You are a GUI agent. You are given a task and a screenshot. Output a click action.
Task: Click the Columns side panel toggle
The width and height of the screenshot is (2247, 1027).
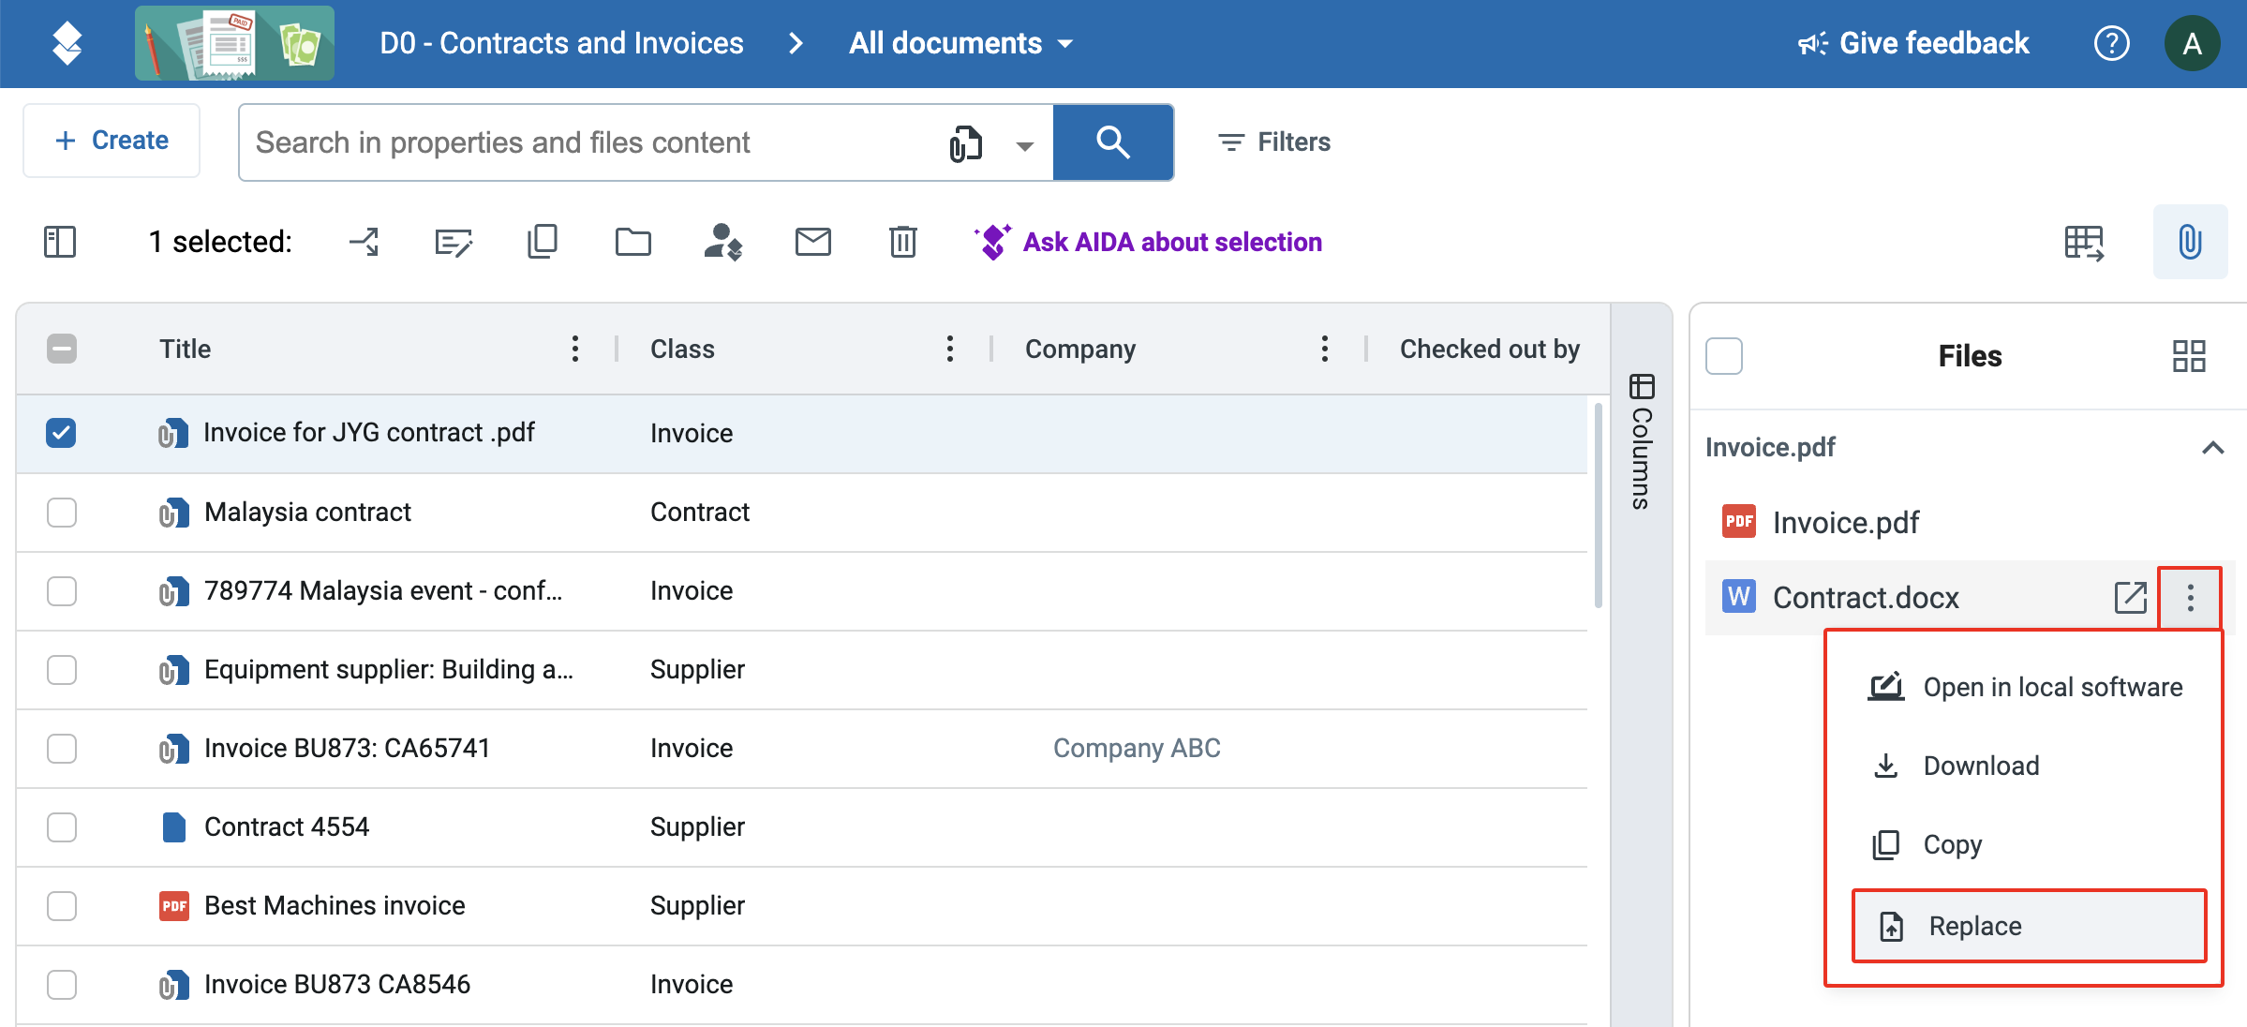1642,441
